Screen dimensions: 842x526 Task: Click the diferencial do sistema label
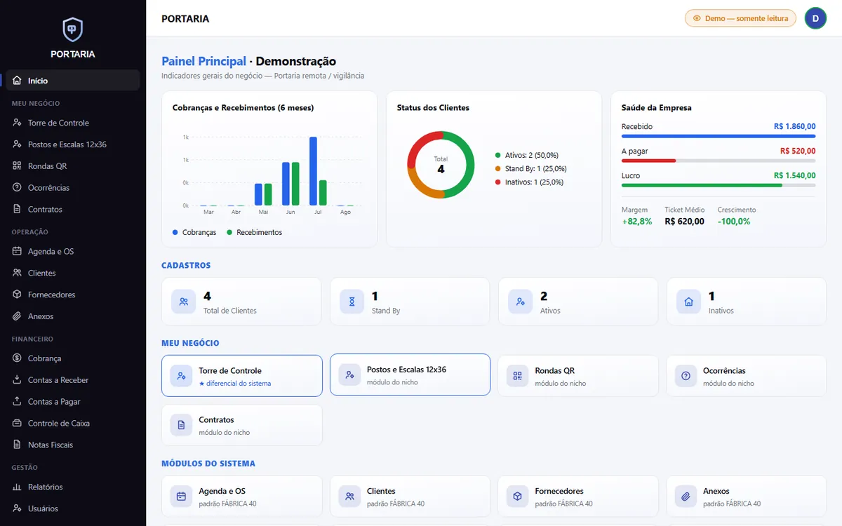[x=235, y=384]
